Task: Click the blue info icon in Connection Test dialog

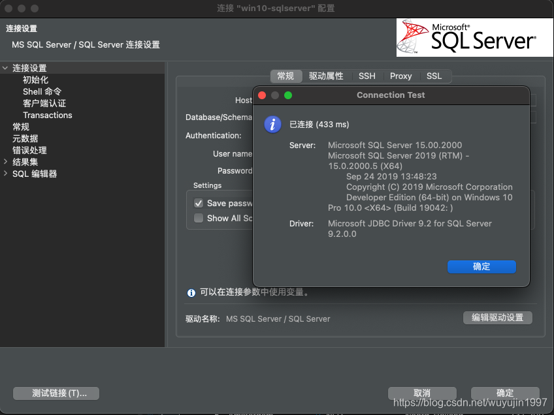Action: [272, 124]
